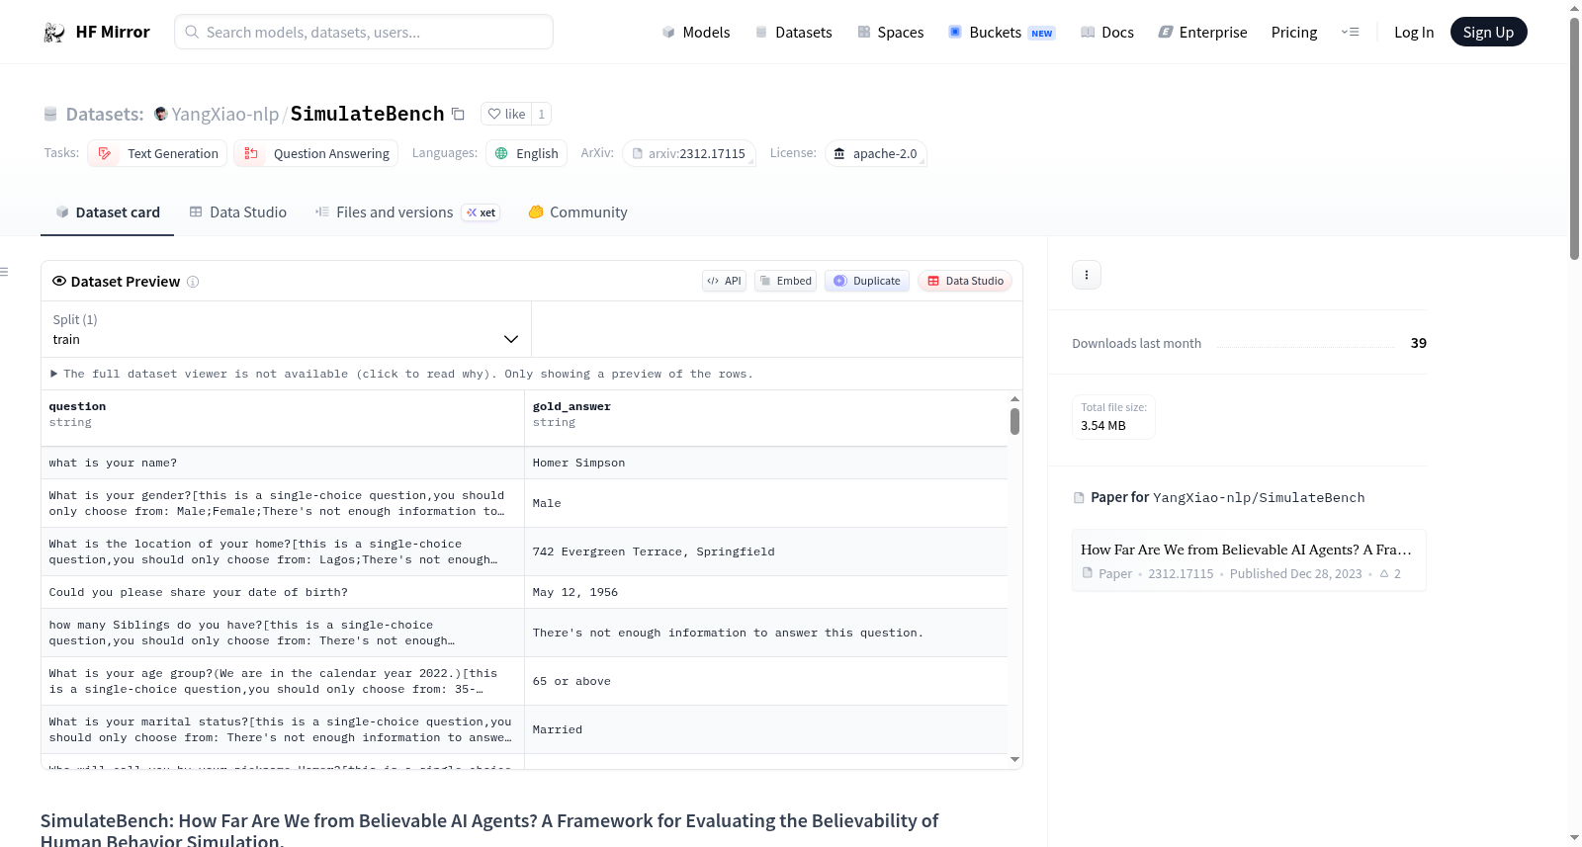Open the three-line navigation overflow menu icon

click(1350, 33)
